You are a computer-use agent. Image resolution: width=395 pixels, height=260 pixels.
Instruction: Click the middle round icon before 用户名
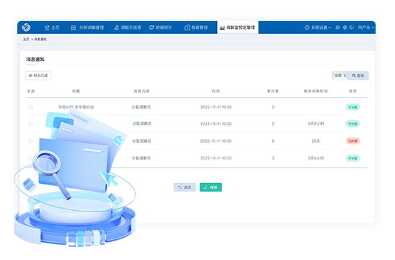point(345,28)
